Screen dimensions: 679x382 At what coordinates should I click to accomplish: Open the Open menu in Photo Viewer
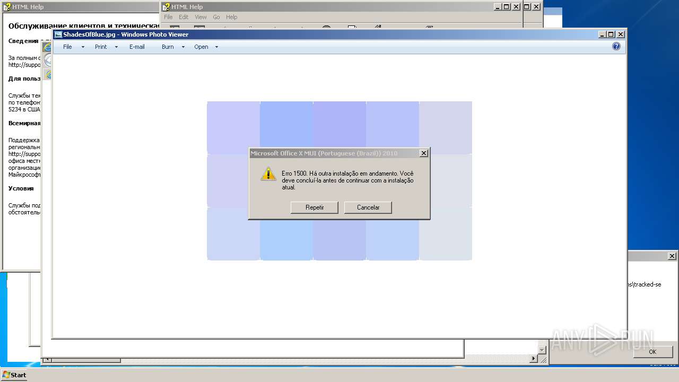(201, 47)
